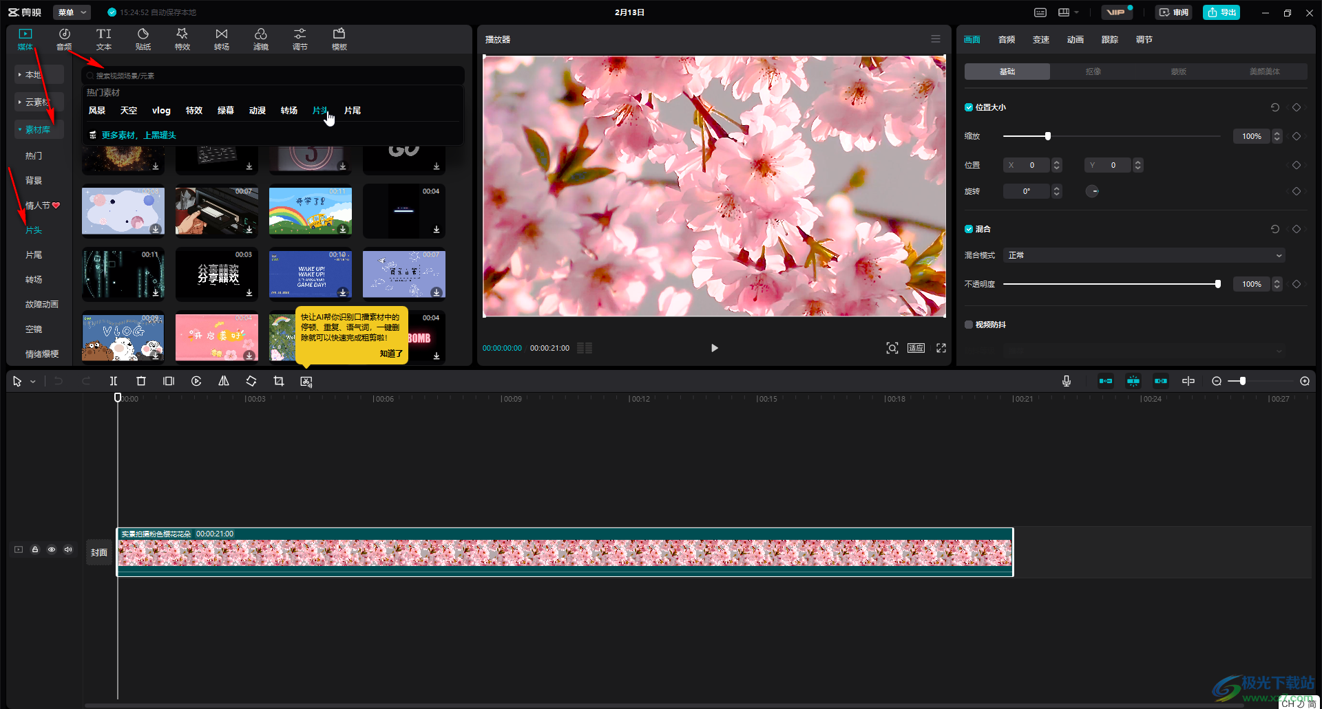Click the 适应 fit button in player
This screenshot has width=1322, height=709.
916,348
